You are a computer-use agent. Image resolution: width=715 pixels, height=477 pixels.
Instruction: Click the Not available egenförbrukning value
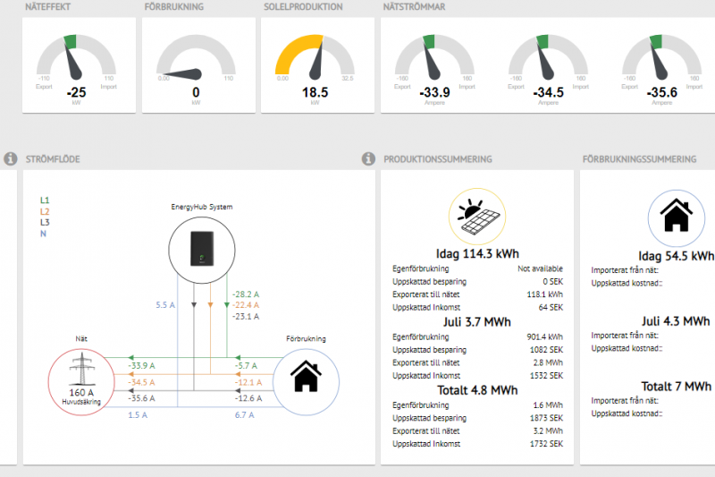[540, 268]
